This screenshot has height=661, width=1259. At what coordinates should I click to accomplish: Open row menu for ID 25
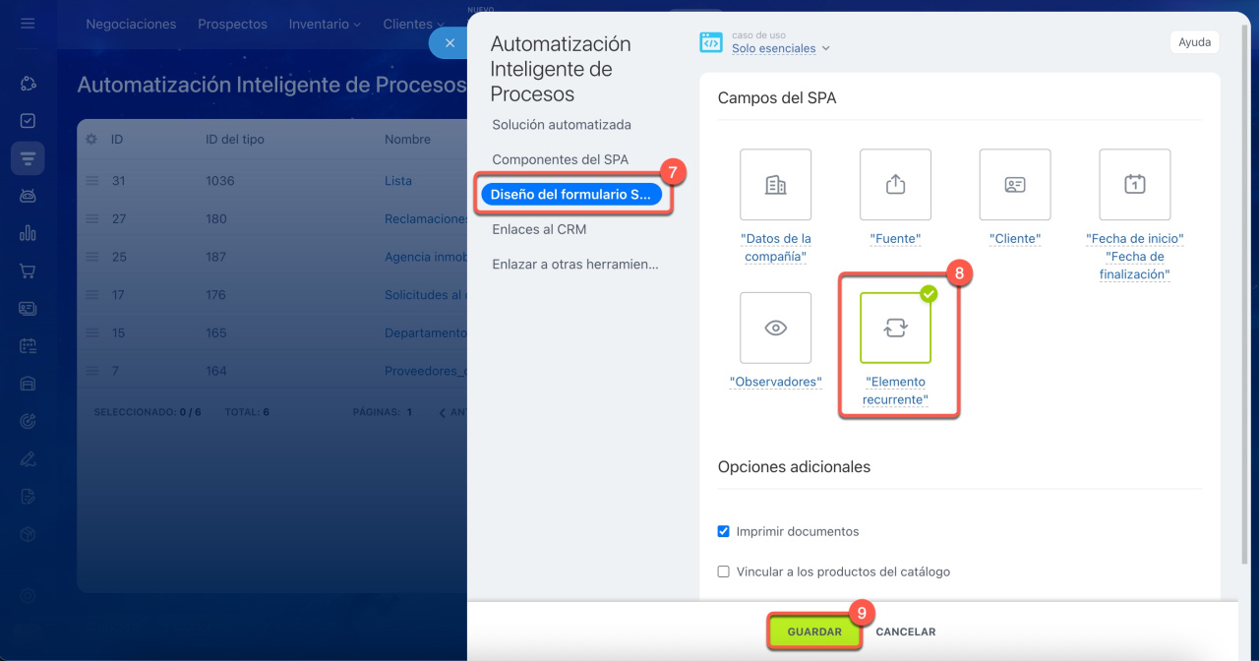pos(92,257)
